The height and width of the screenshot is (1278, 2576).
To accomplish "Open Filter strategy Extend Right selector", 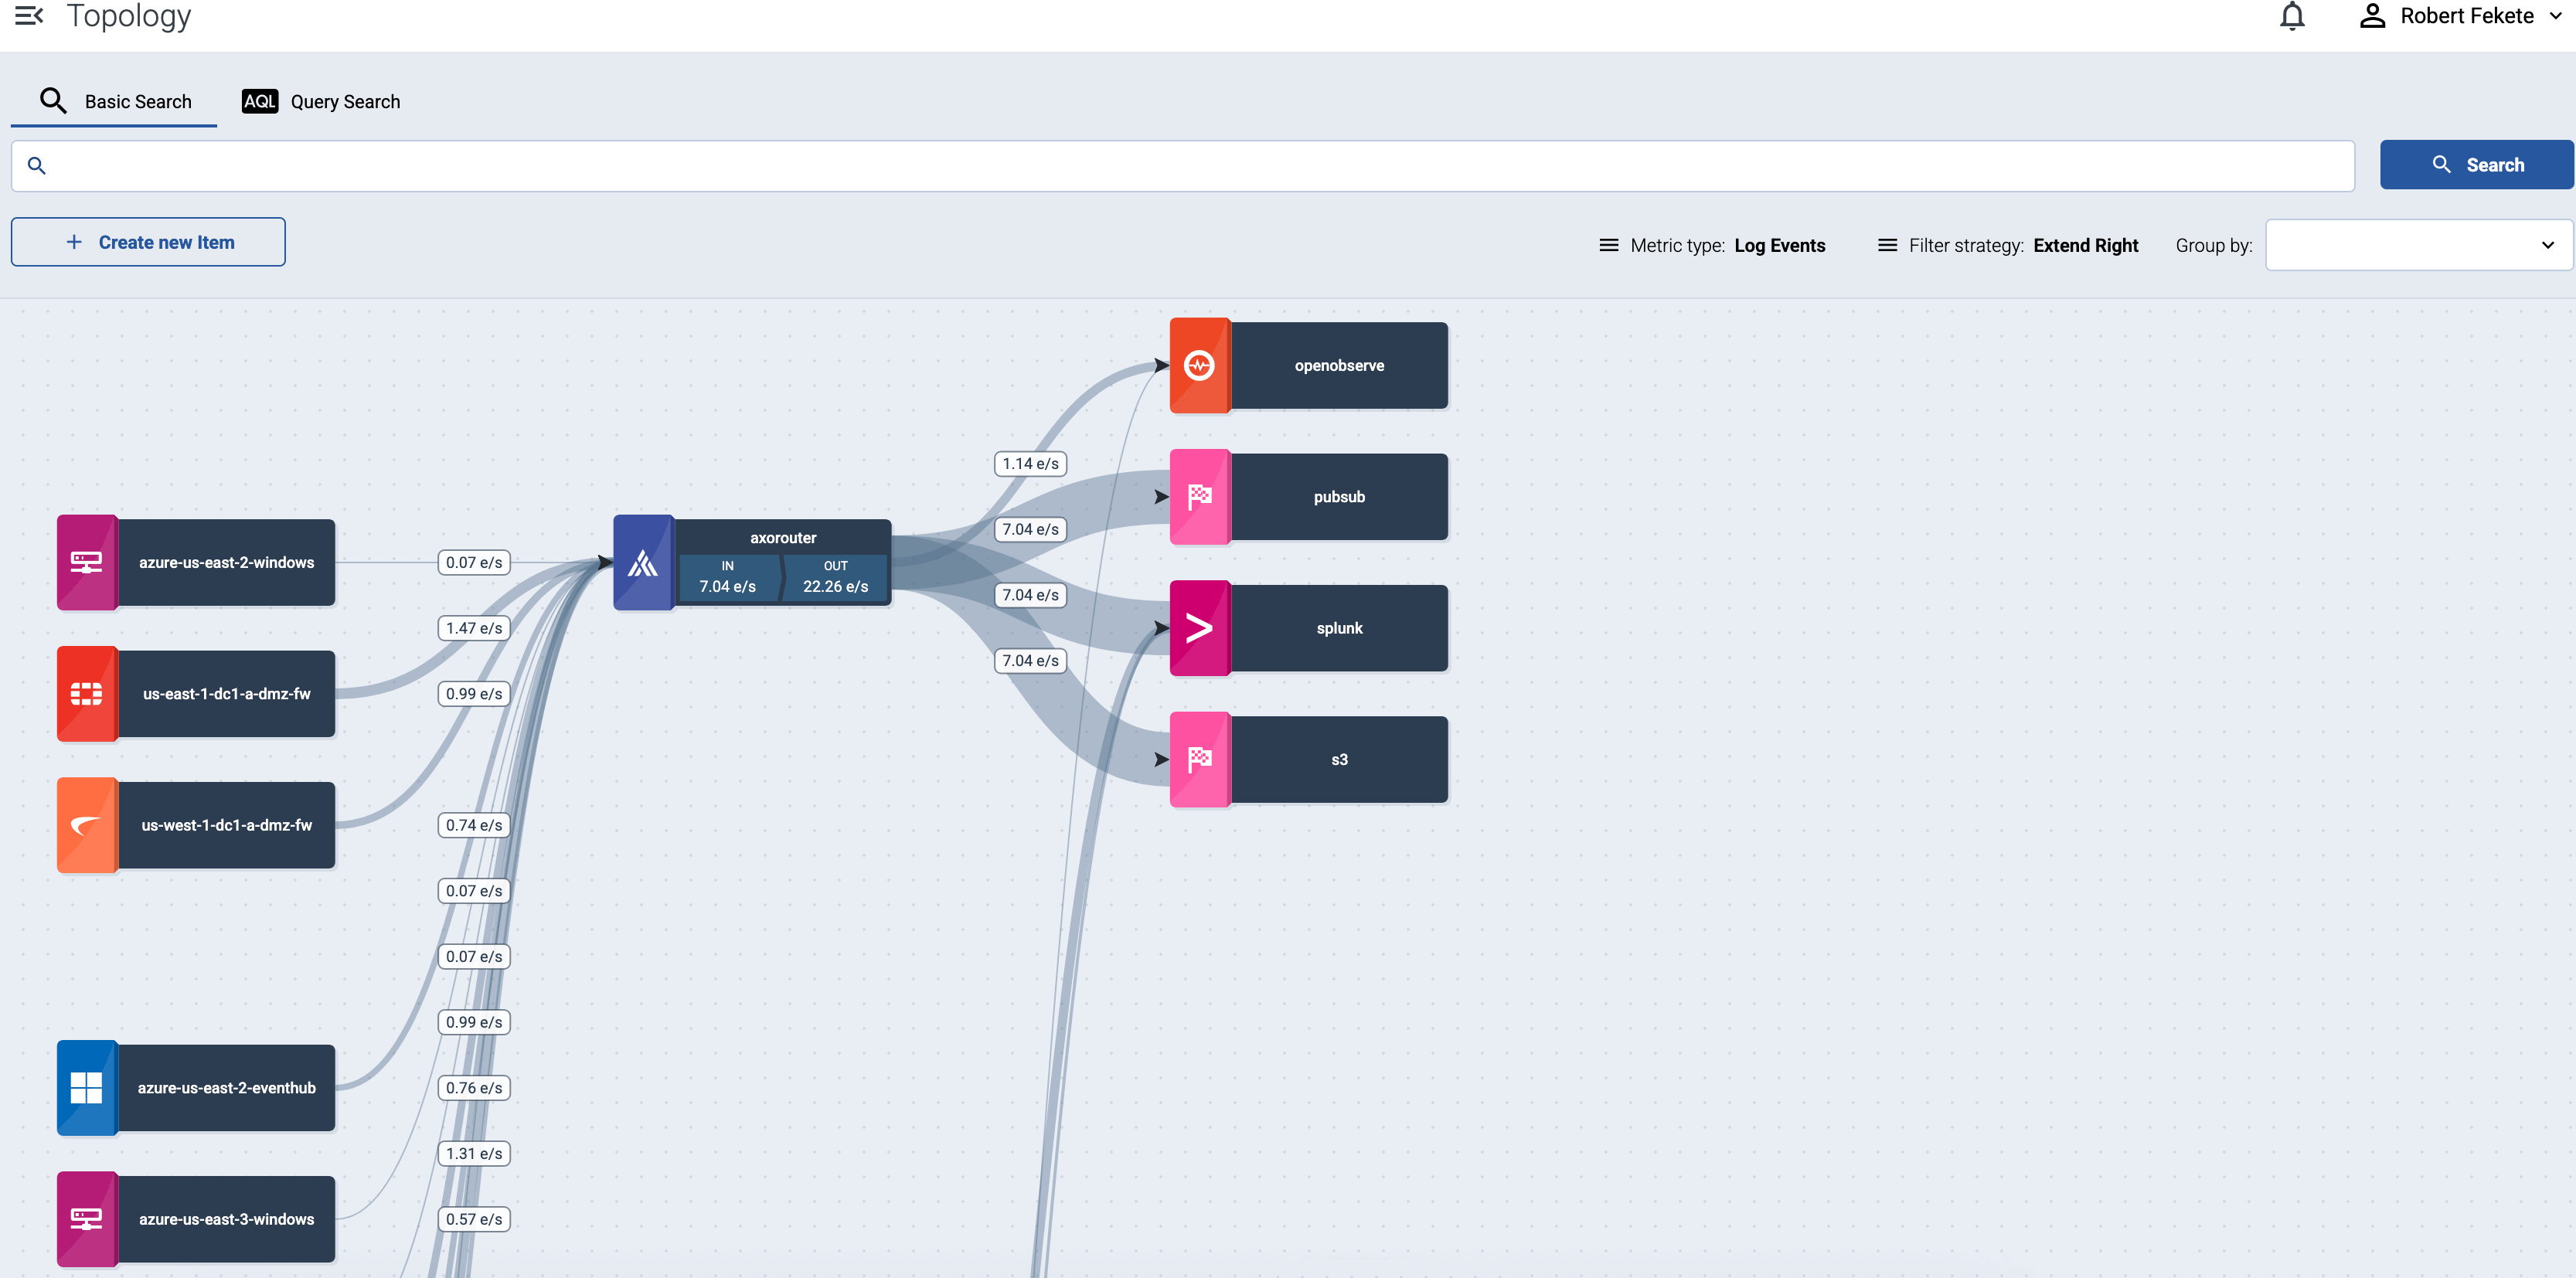I will click(x=2008, y=245).
